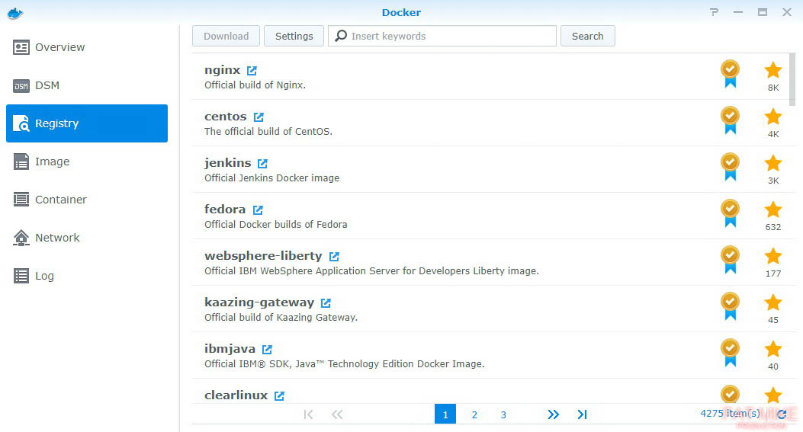Open websphere-liberty external link icon
This screenshot has height=432, width=803.
334,257
